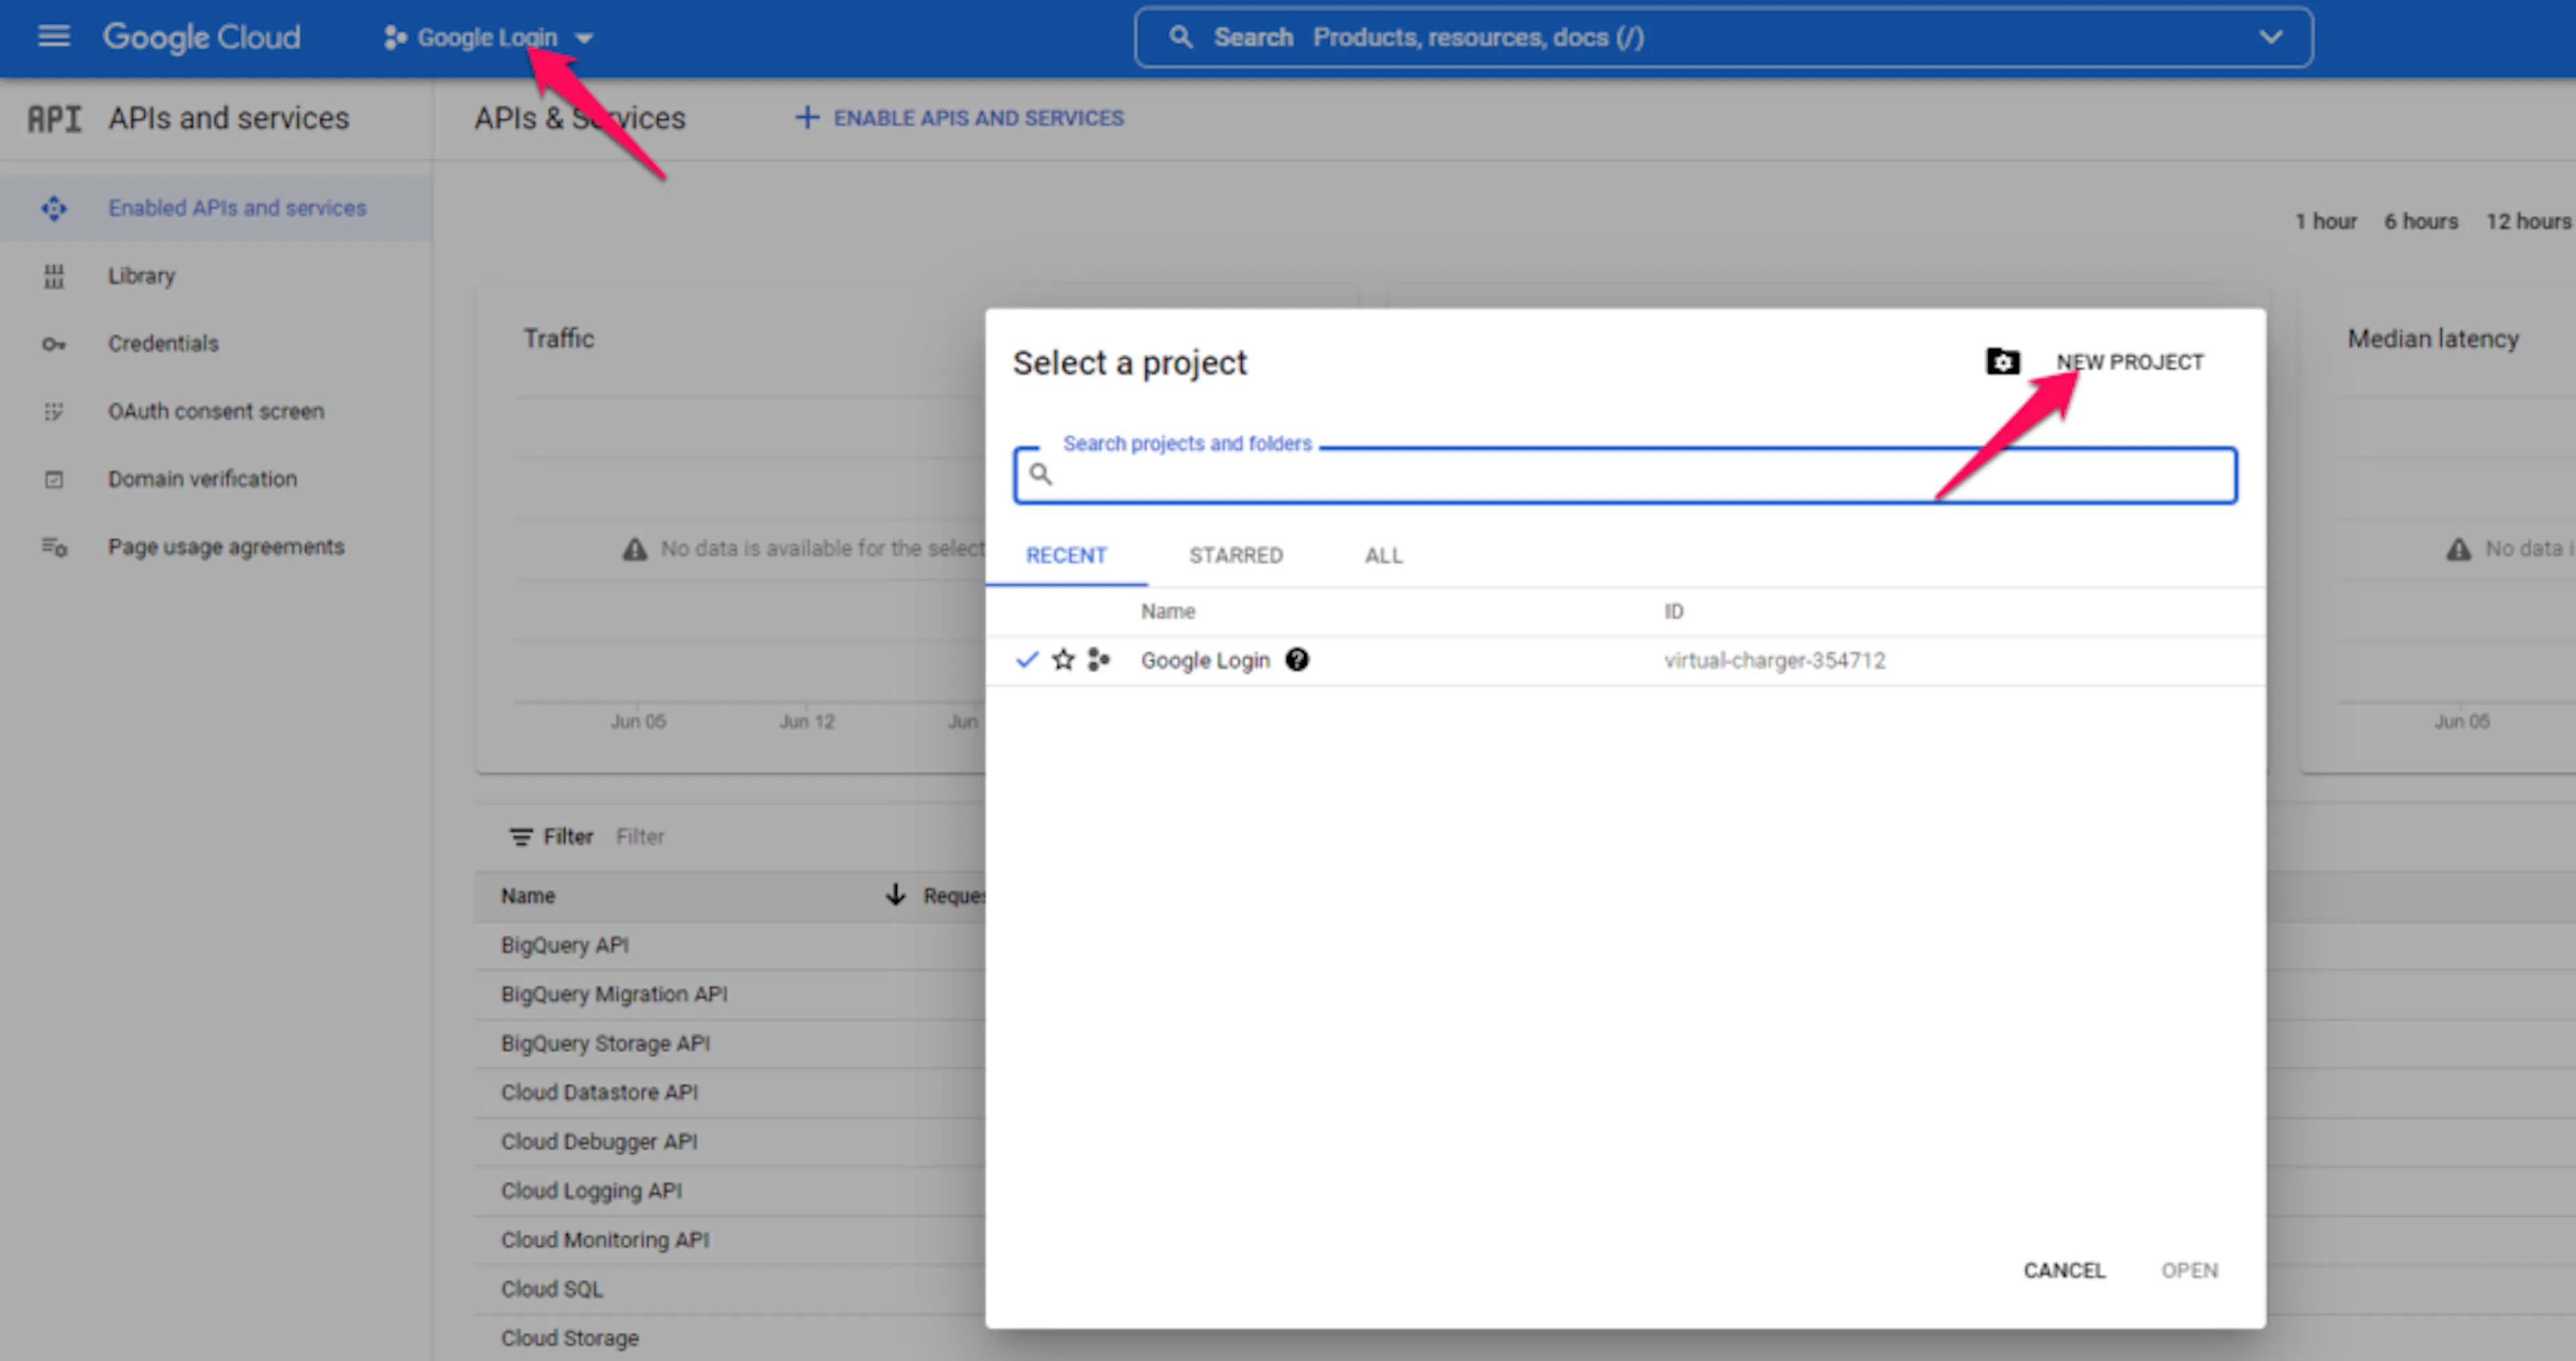Click the Library grid icon
2576x1361 pixels.
click(54, 276)
